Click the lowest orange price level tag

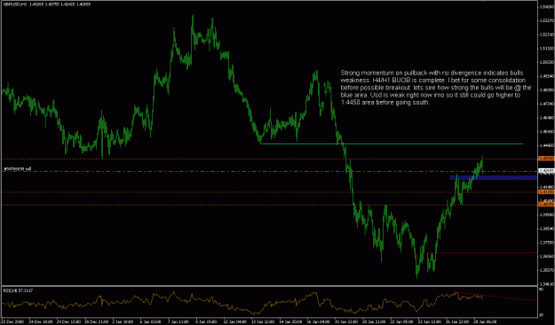(x=546, y=205)
